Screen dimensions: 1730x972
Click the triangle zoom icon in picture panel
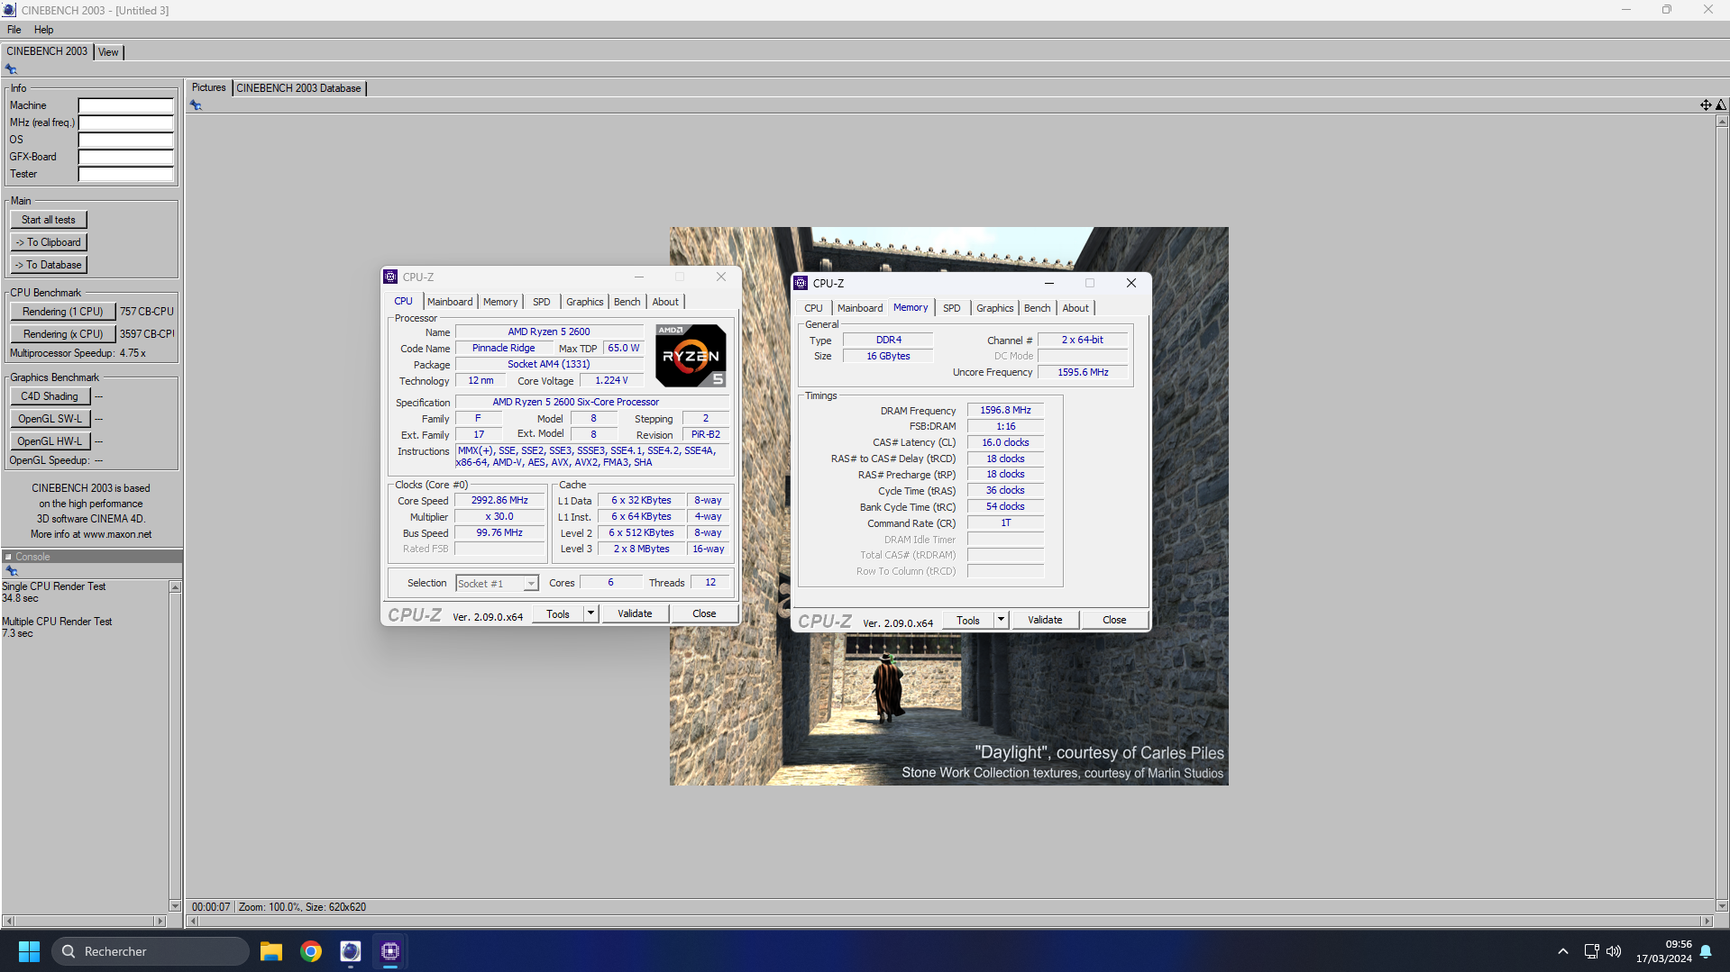[x=1721, y=105]
